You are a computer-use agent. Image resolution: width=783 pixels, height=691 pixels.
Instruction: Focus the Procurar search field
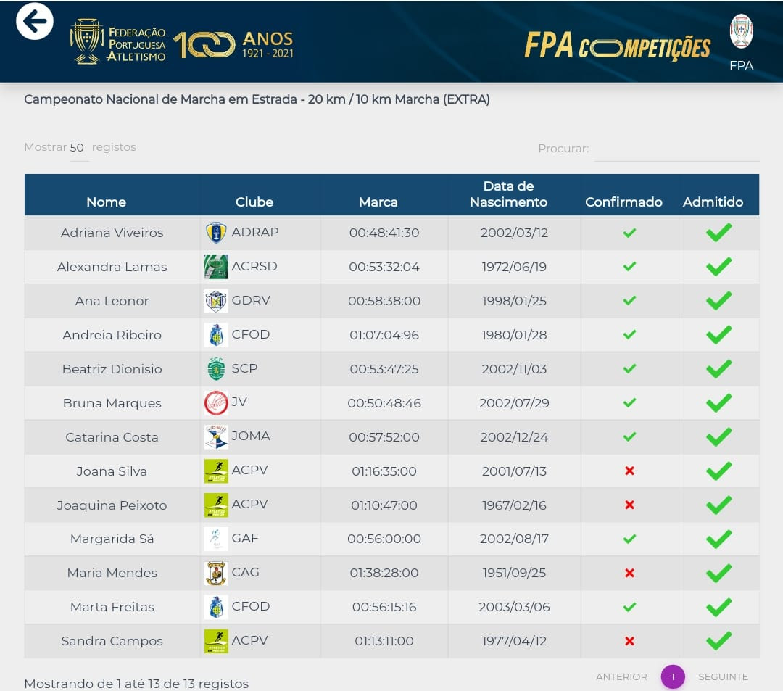(x=676, y=149)
